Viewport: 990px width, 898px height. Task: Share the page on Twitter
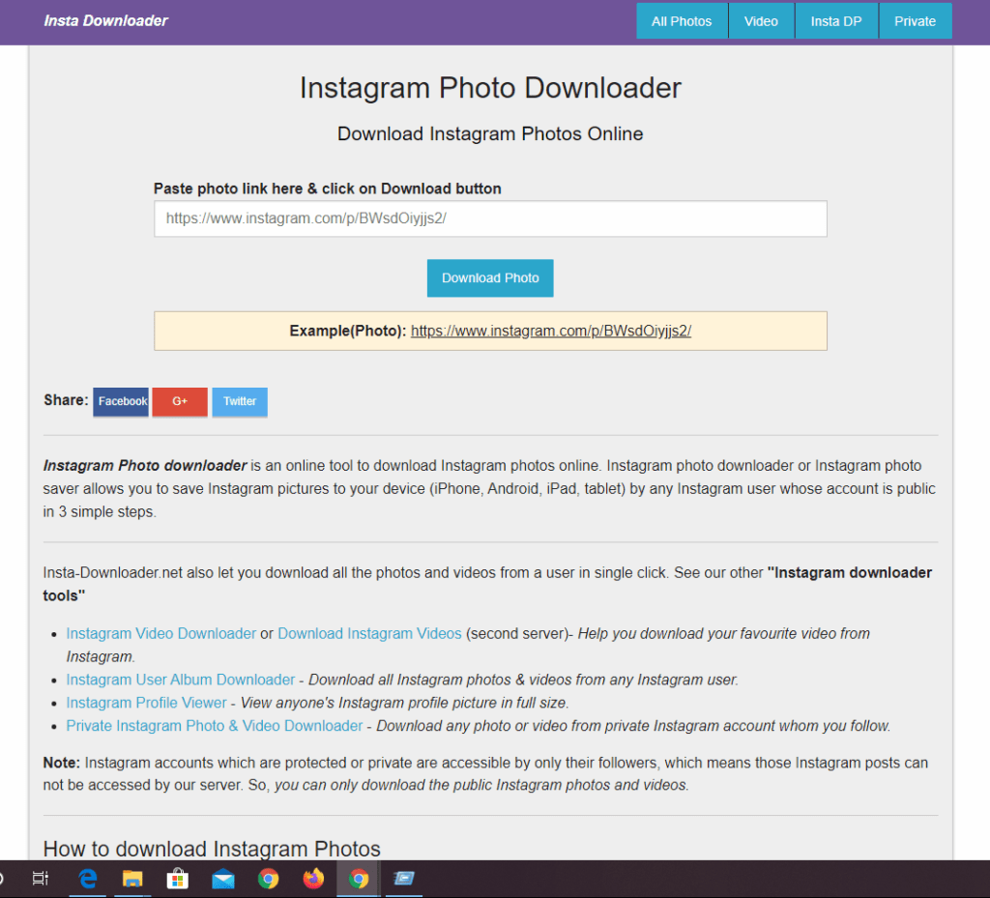tap(240, 402)
